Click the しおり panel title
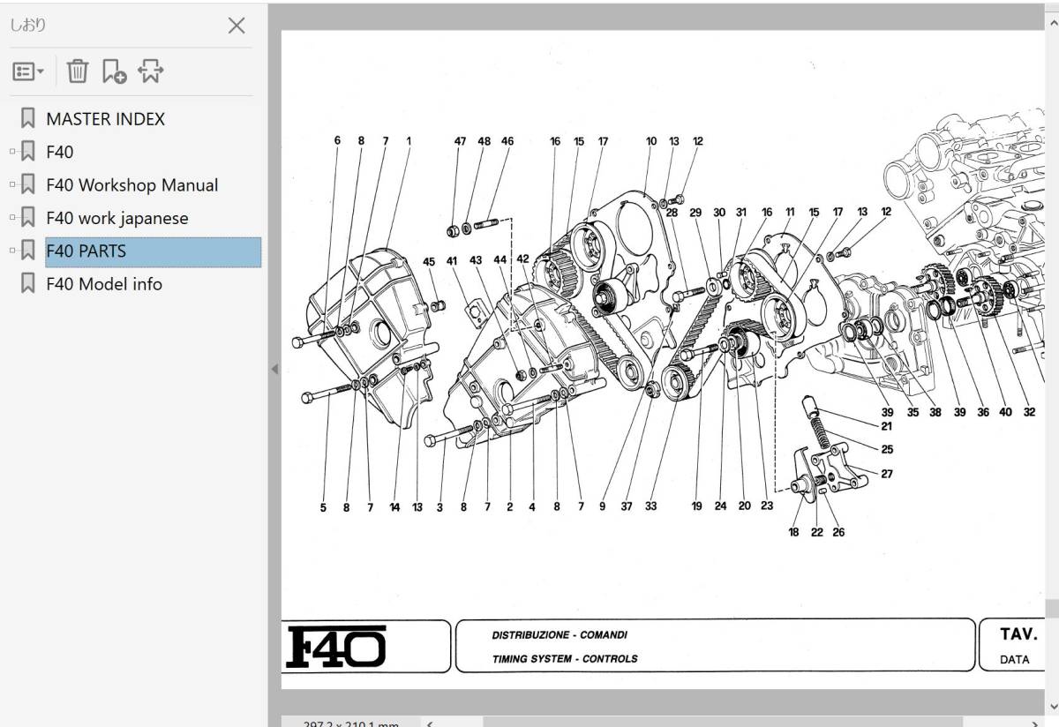The width and height of the screenshot is (1059, 727). 27,26
